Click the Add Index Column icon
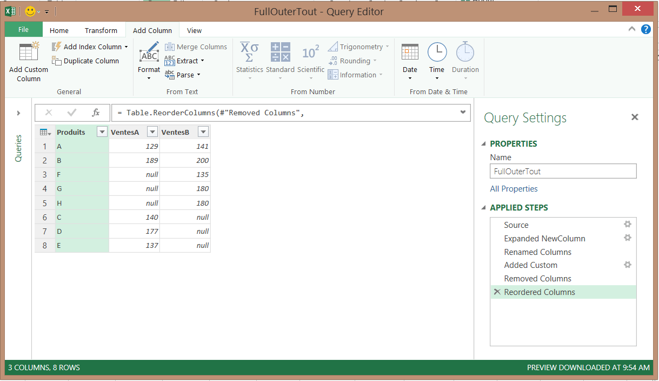659x381 pixels. click(57, 47)
